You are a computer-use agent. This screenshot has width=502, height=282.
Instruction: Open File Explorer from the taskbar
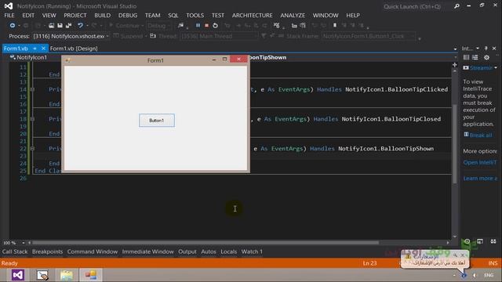pyautogui.click(x=66, y=275)
